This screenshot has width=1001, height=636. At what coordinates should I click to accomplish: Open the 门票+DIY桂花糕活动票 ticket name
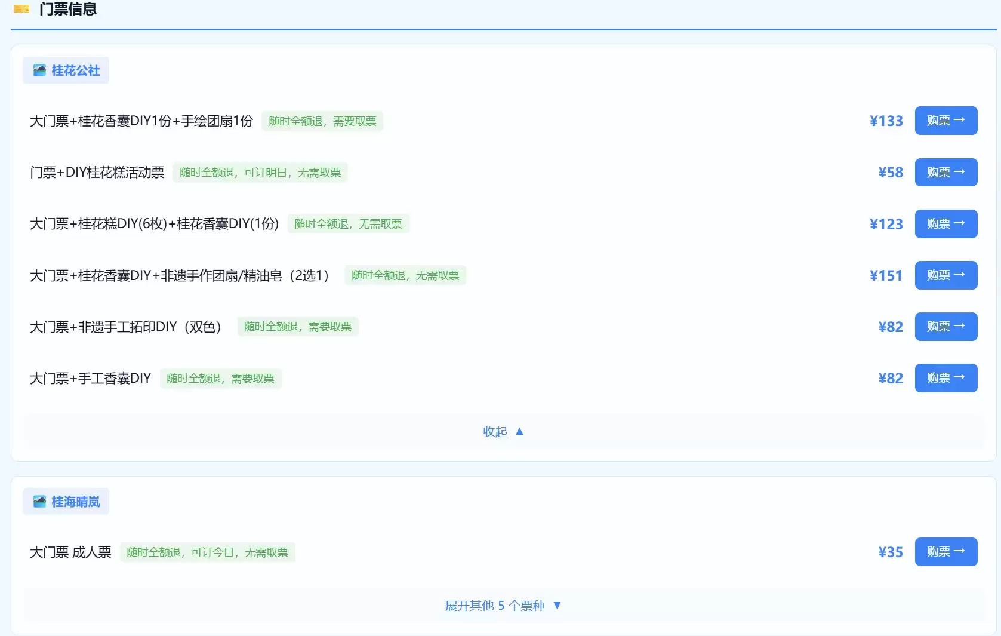click(97, 173)
